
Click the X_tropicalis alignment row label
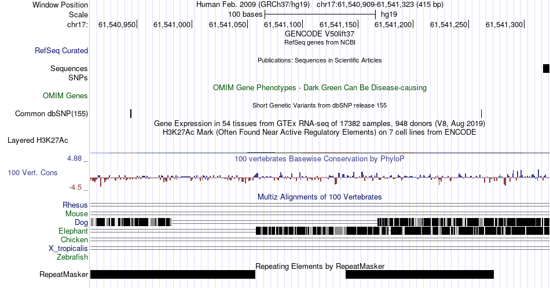click(x=68, y=248)
